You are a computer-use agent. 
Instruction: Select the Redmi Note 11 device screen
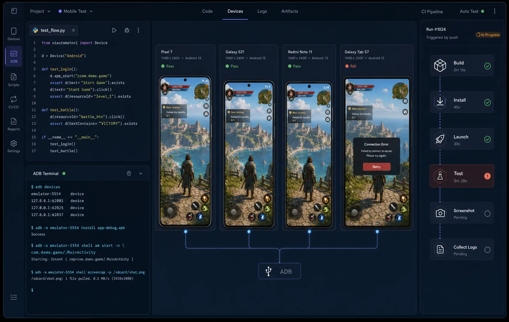click(x=309, y=155)
